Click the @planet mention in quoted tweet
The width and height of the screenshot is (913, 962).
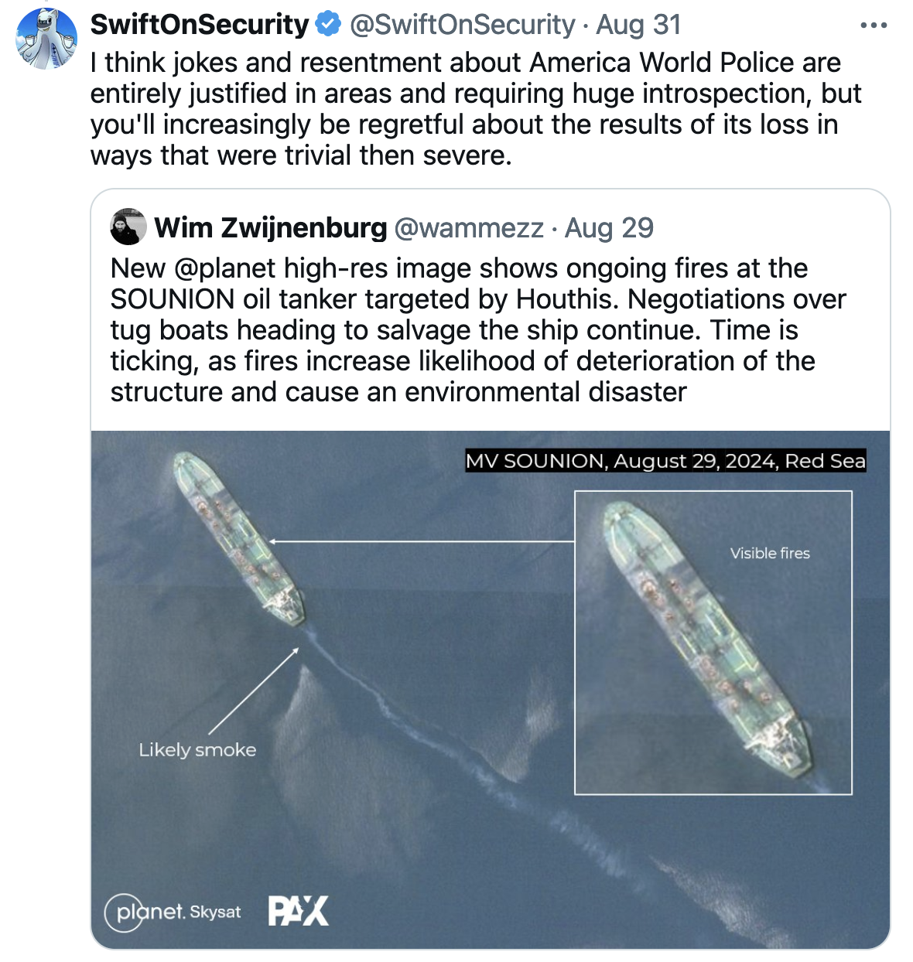[225, 268]
